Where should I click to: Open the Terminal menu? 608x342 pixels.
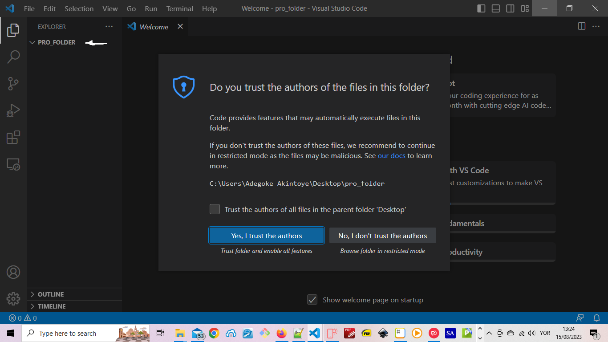179,8
